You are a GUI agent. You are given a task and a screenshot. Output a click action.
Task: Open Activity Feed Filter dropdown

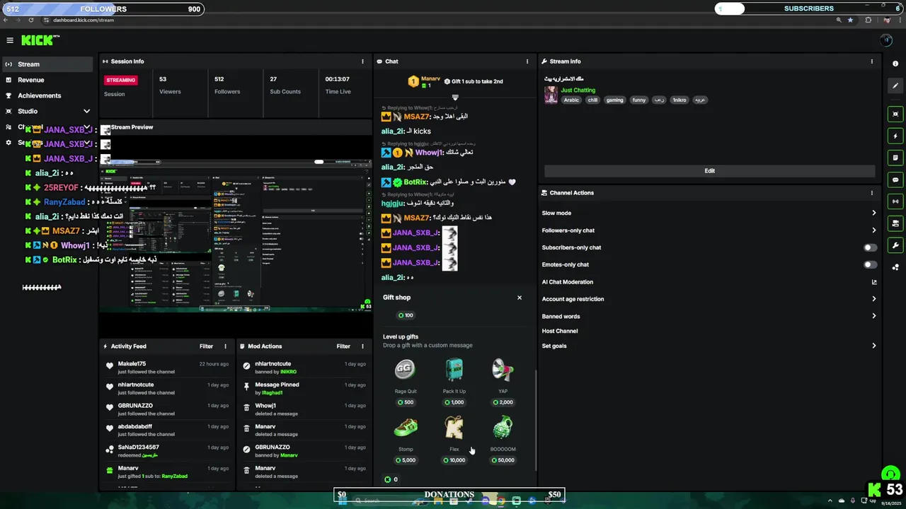(x=206, y=346)
